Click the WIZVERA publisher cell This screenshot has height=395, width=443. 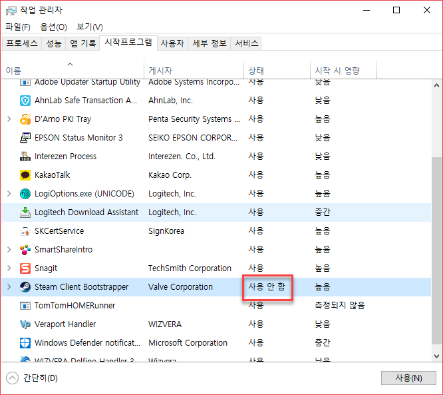pyautogui.click(x=165, y=324)
